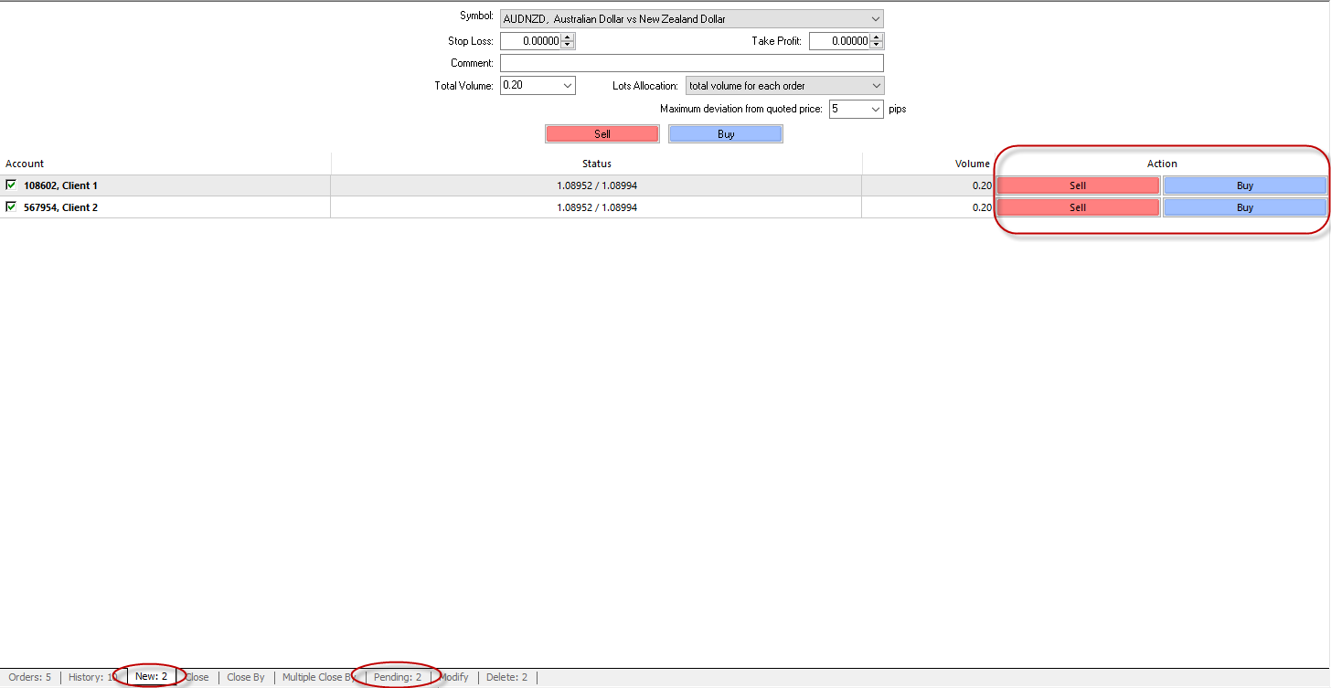Image resolution: width=1331 pixels, height=688 pixels.
Task: Open the History tab
Action: coord(91,677)
